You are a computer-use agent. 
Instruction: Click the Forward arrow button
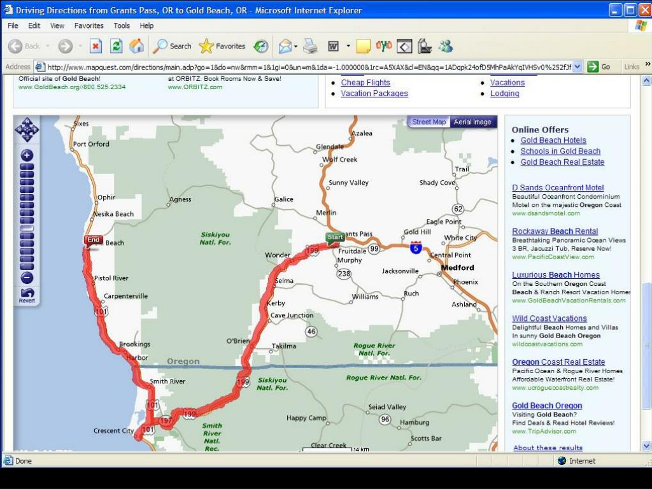pos(65,46)
